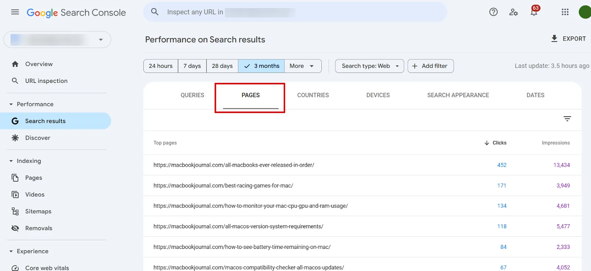Click the plus icon of Add filter
The width and height of the screenshot is (591, 271).
pyautogui.click(x=415, y=66)
